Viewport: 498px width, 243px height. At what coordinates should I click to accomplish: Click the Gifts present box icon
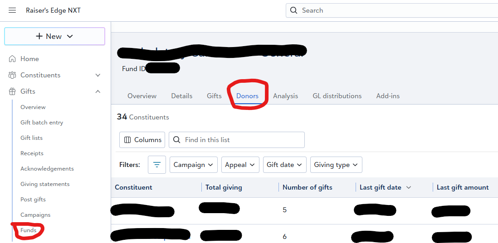[12, 91]
